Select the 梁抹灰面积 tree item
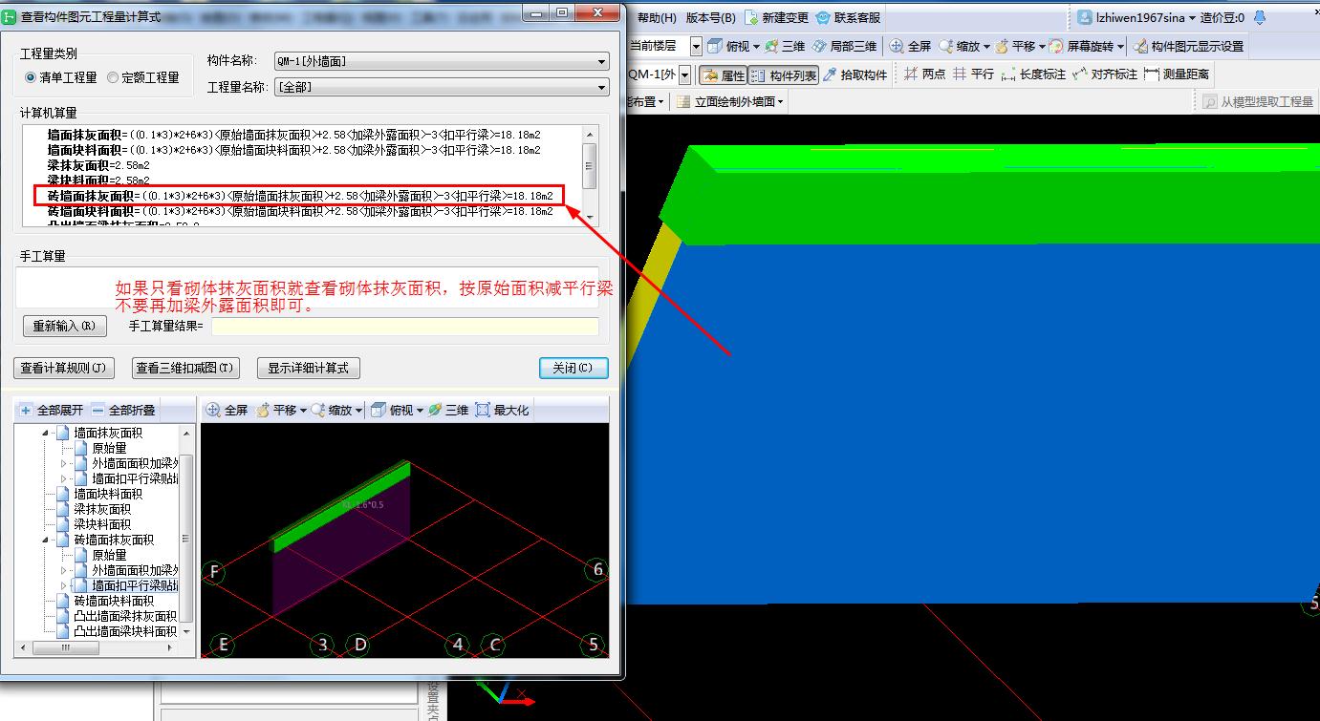Screen dimensions: 1320x721 point(102,509)
